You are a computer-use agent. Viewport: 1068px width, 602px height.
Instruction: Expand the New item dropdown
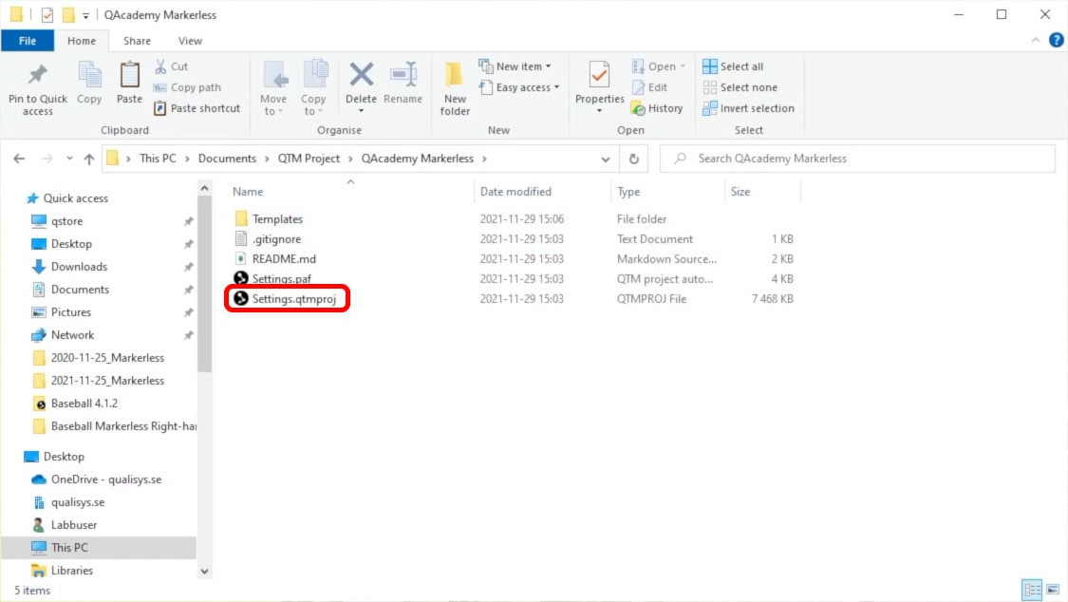click(515, 66)
